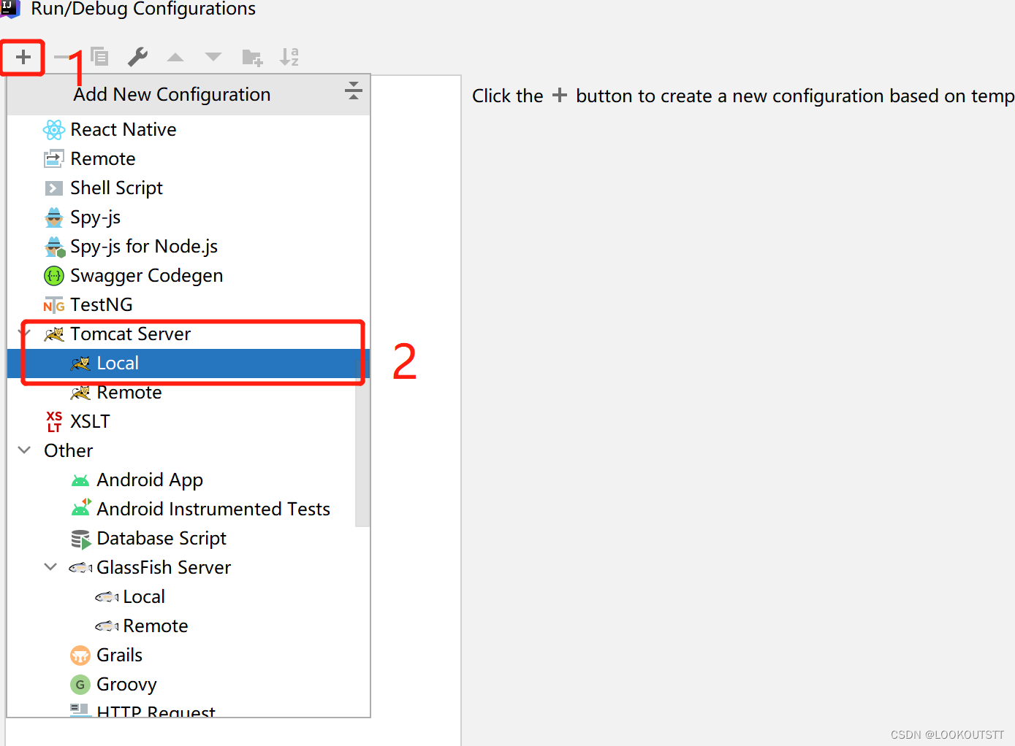Select Android Instrumented Tests entry

[213, 509]
